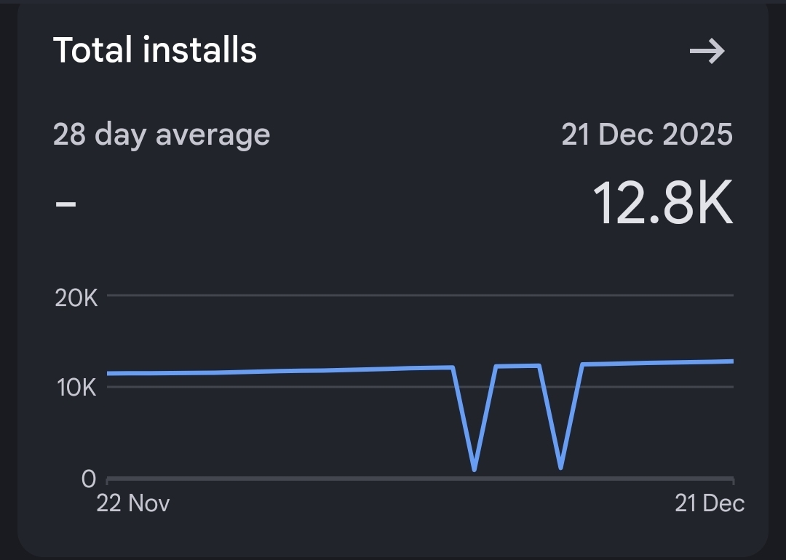Click the right end tick of the x-axis
This screenshot has width=786, height=560.
(x=733, y=480)
